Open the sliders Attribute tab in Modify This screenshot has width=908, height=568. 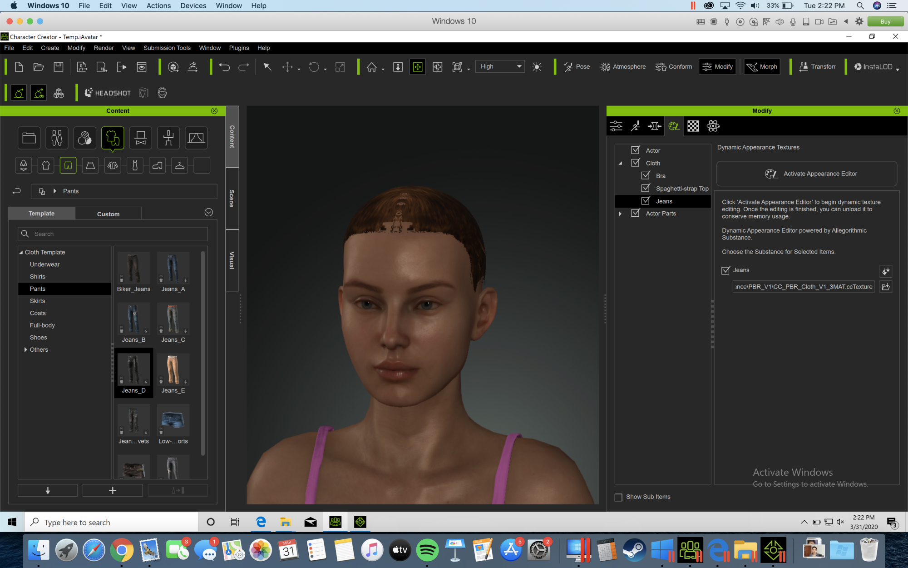point(616,126)
